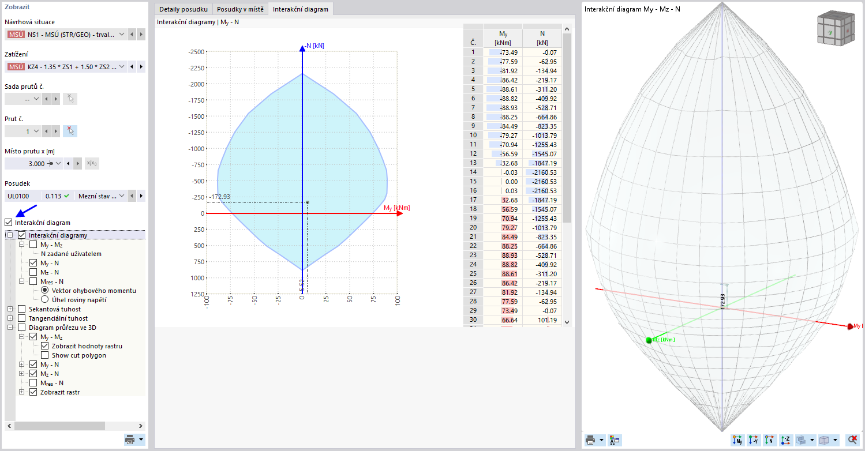865x451 pixels.
Task: Go to next member number
Action: point(56,131)
